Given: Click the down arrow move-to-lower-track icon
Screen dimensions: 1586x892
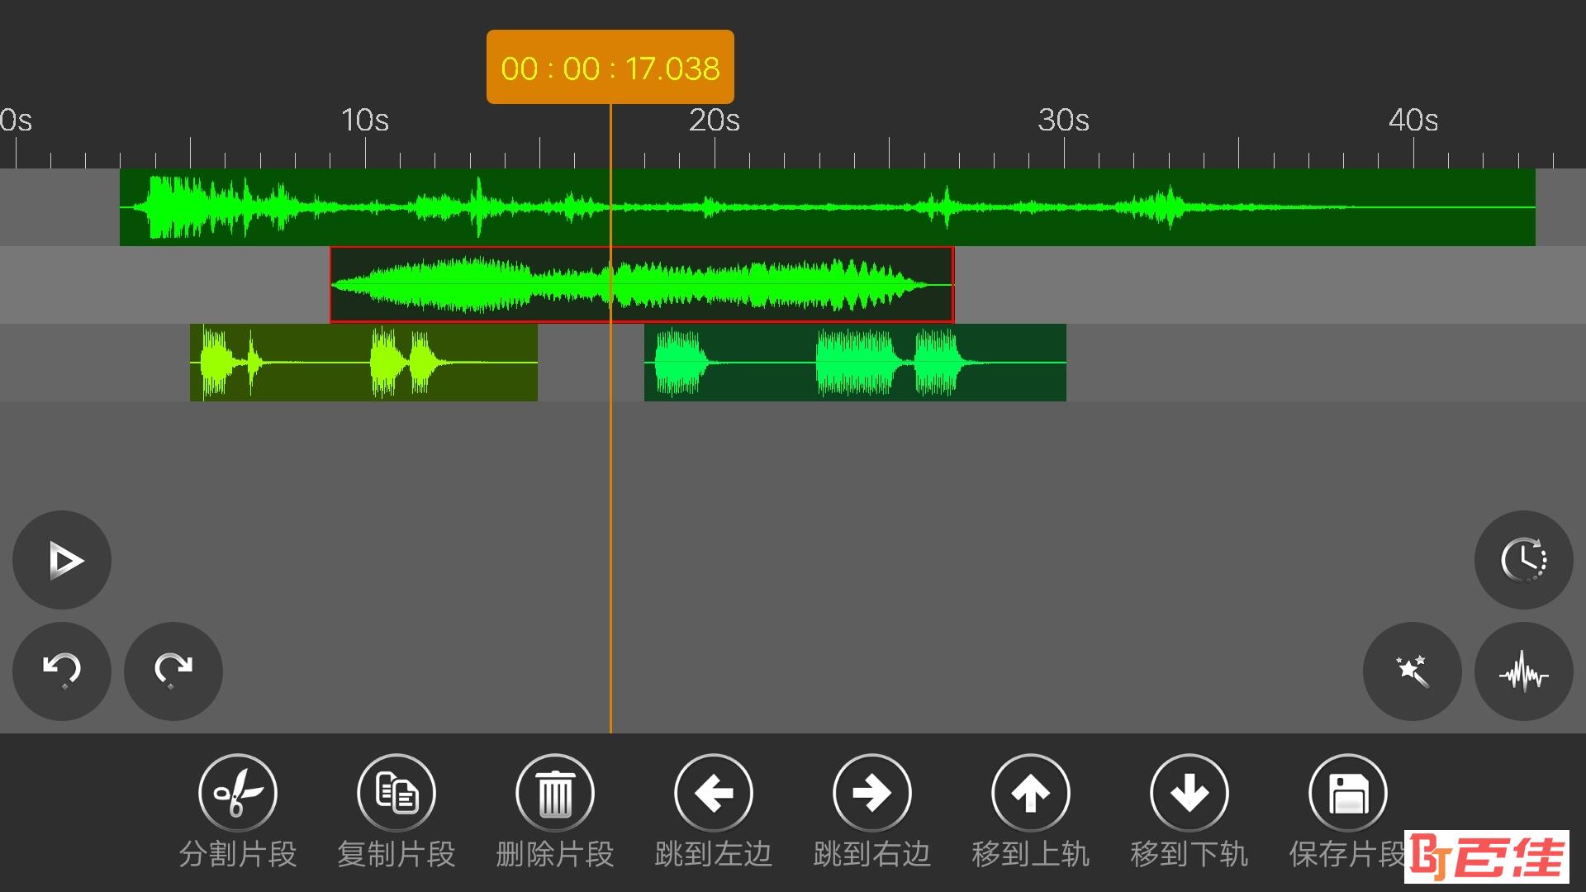Looking at the screenshot, I should pos(1189,793).
